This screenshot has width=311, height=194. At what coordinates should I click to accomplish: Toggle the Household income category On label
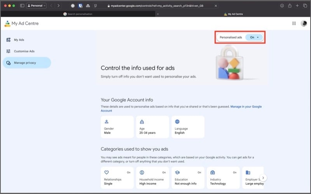[164, 172]
